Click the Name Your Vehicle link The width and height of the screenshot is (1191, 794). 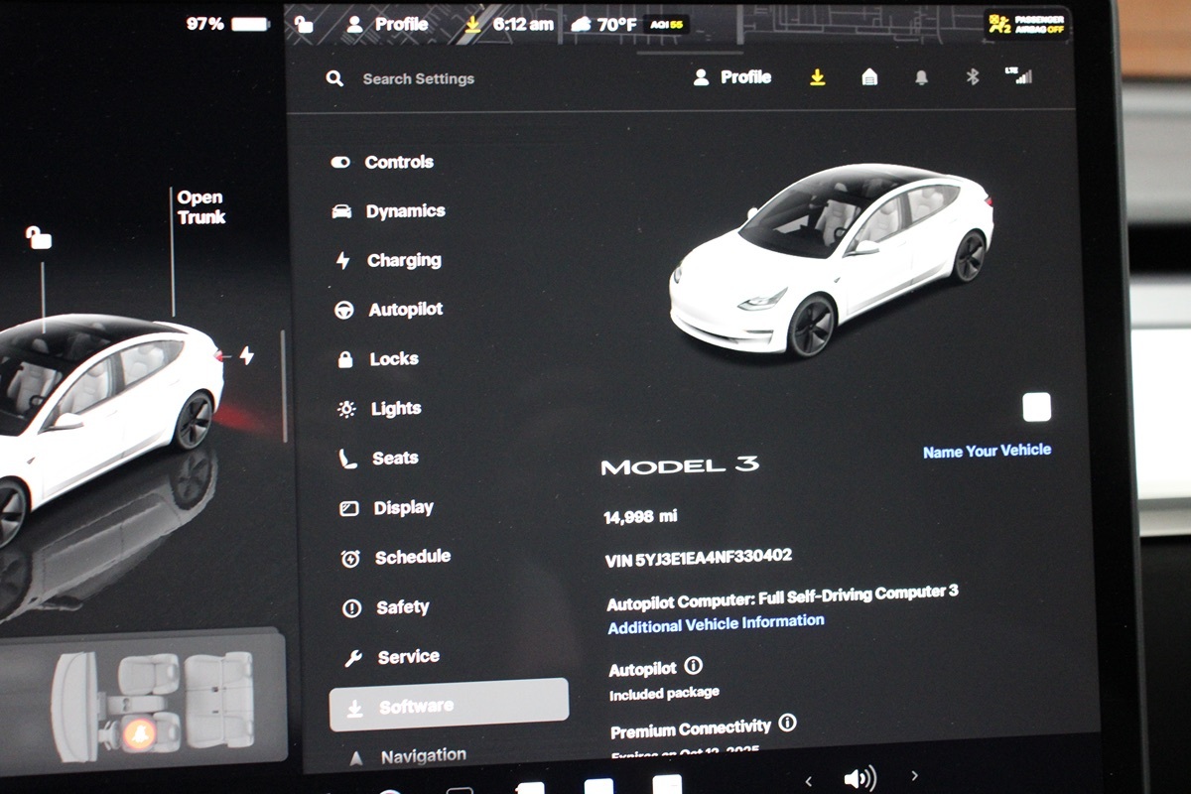[987, 451]
